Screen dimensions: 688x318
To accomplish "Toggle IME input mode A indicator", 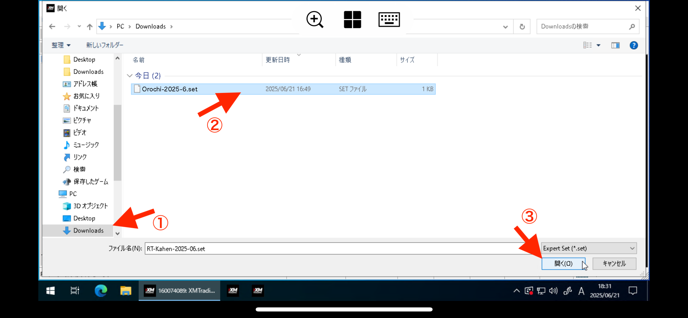I will [x=581, y=291].
